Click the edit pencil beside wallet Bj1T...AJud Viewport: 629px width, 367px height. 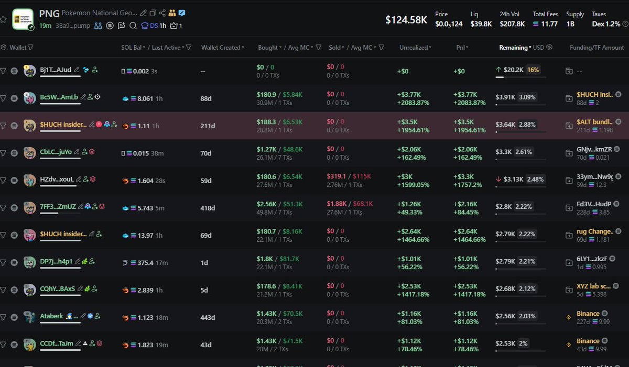tap(77, 70)
